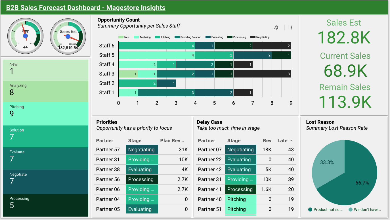Viewport: 390px width, 220px height.
Task: Click the A-Z sort icon on Opportunity Count chart
Action: pyautogui.click(x=276, y=28)
